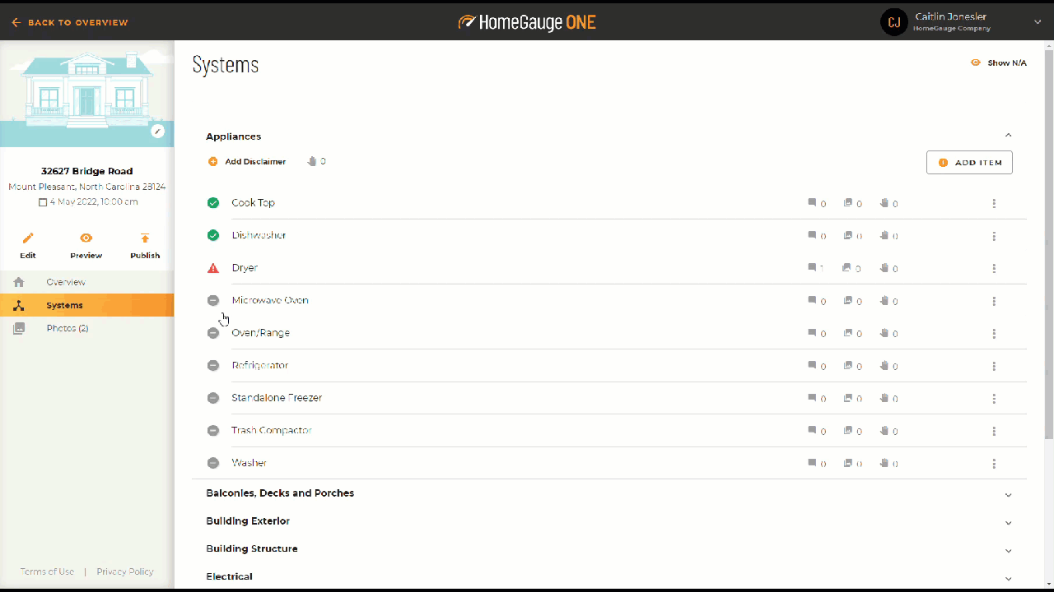Click the Edit pencil icon

(28, 238)
